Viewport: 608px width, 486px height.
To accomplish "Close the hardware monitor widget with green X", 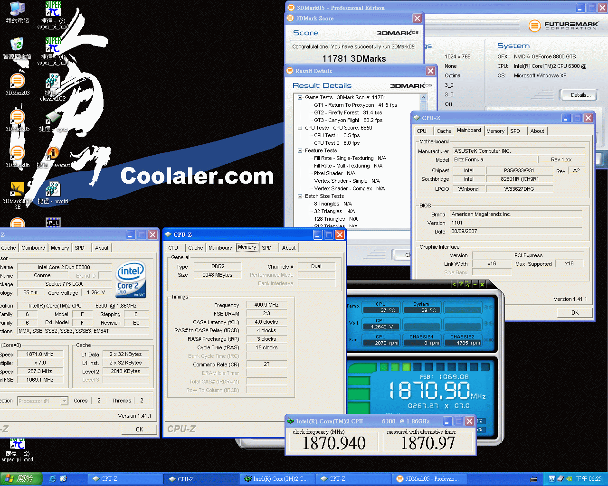I will tap(482, 284).
